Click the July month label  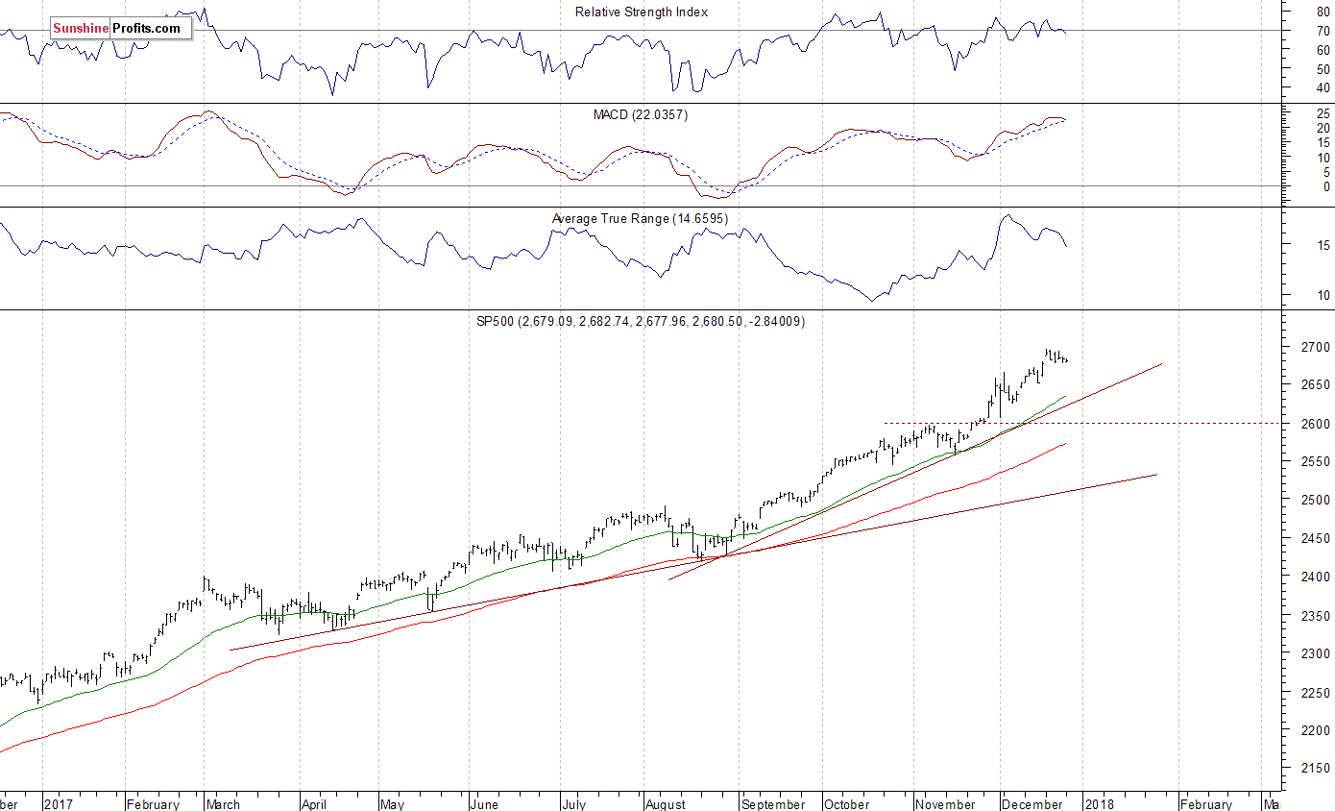pos(574,804)
